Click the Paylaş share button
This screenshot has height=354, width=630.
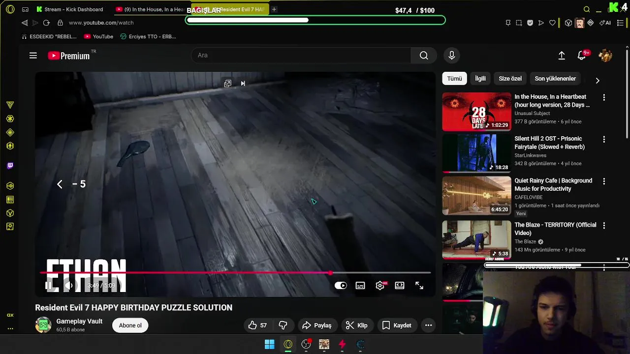pyautogui.click(x=316, y=325)
